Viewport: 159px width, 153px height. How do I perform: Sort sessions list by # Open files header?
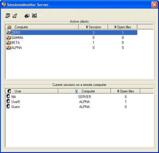[126, 91]
